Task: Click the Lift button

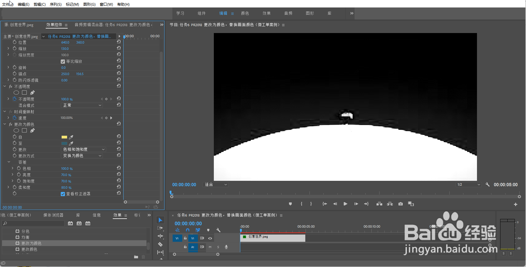Action: coord(379,204)
